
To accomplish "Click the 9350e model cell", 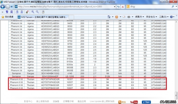I will (x=70, y=65).
